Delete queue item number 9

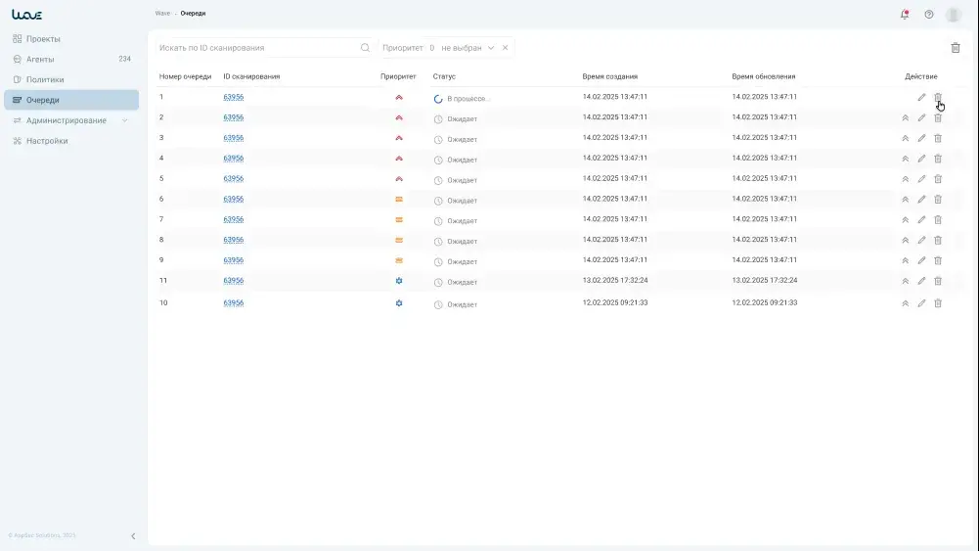pos(938,260)
